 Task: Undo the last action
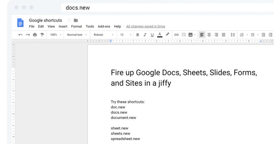click(20, 35)
